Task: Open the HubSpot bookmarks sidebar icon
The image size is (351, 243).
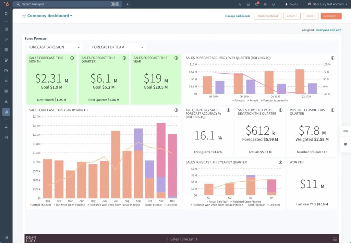Action: (x=6, y=14)
